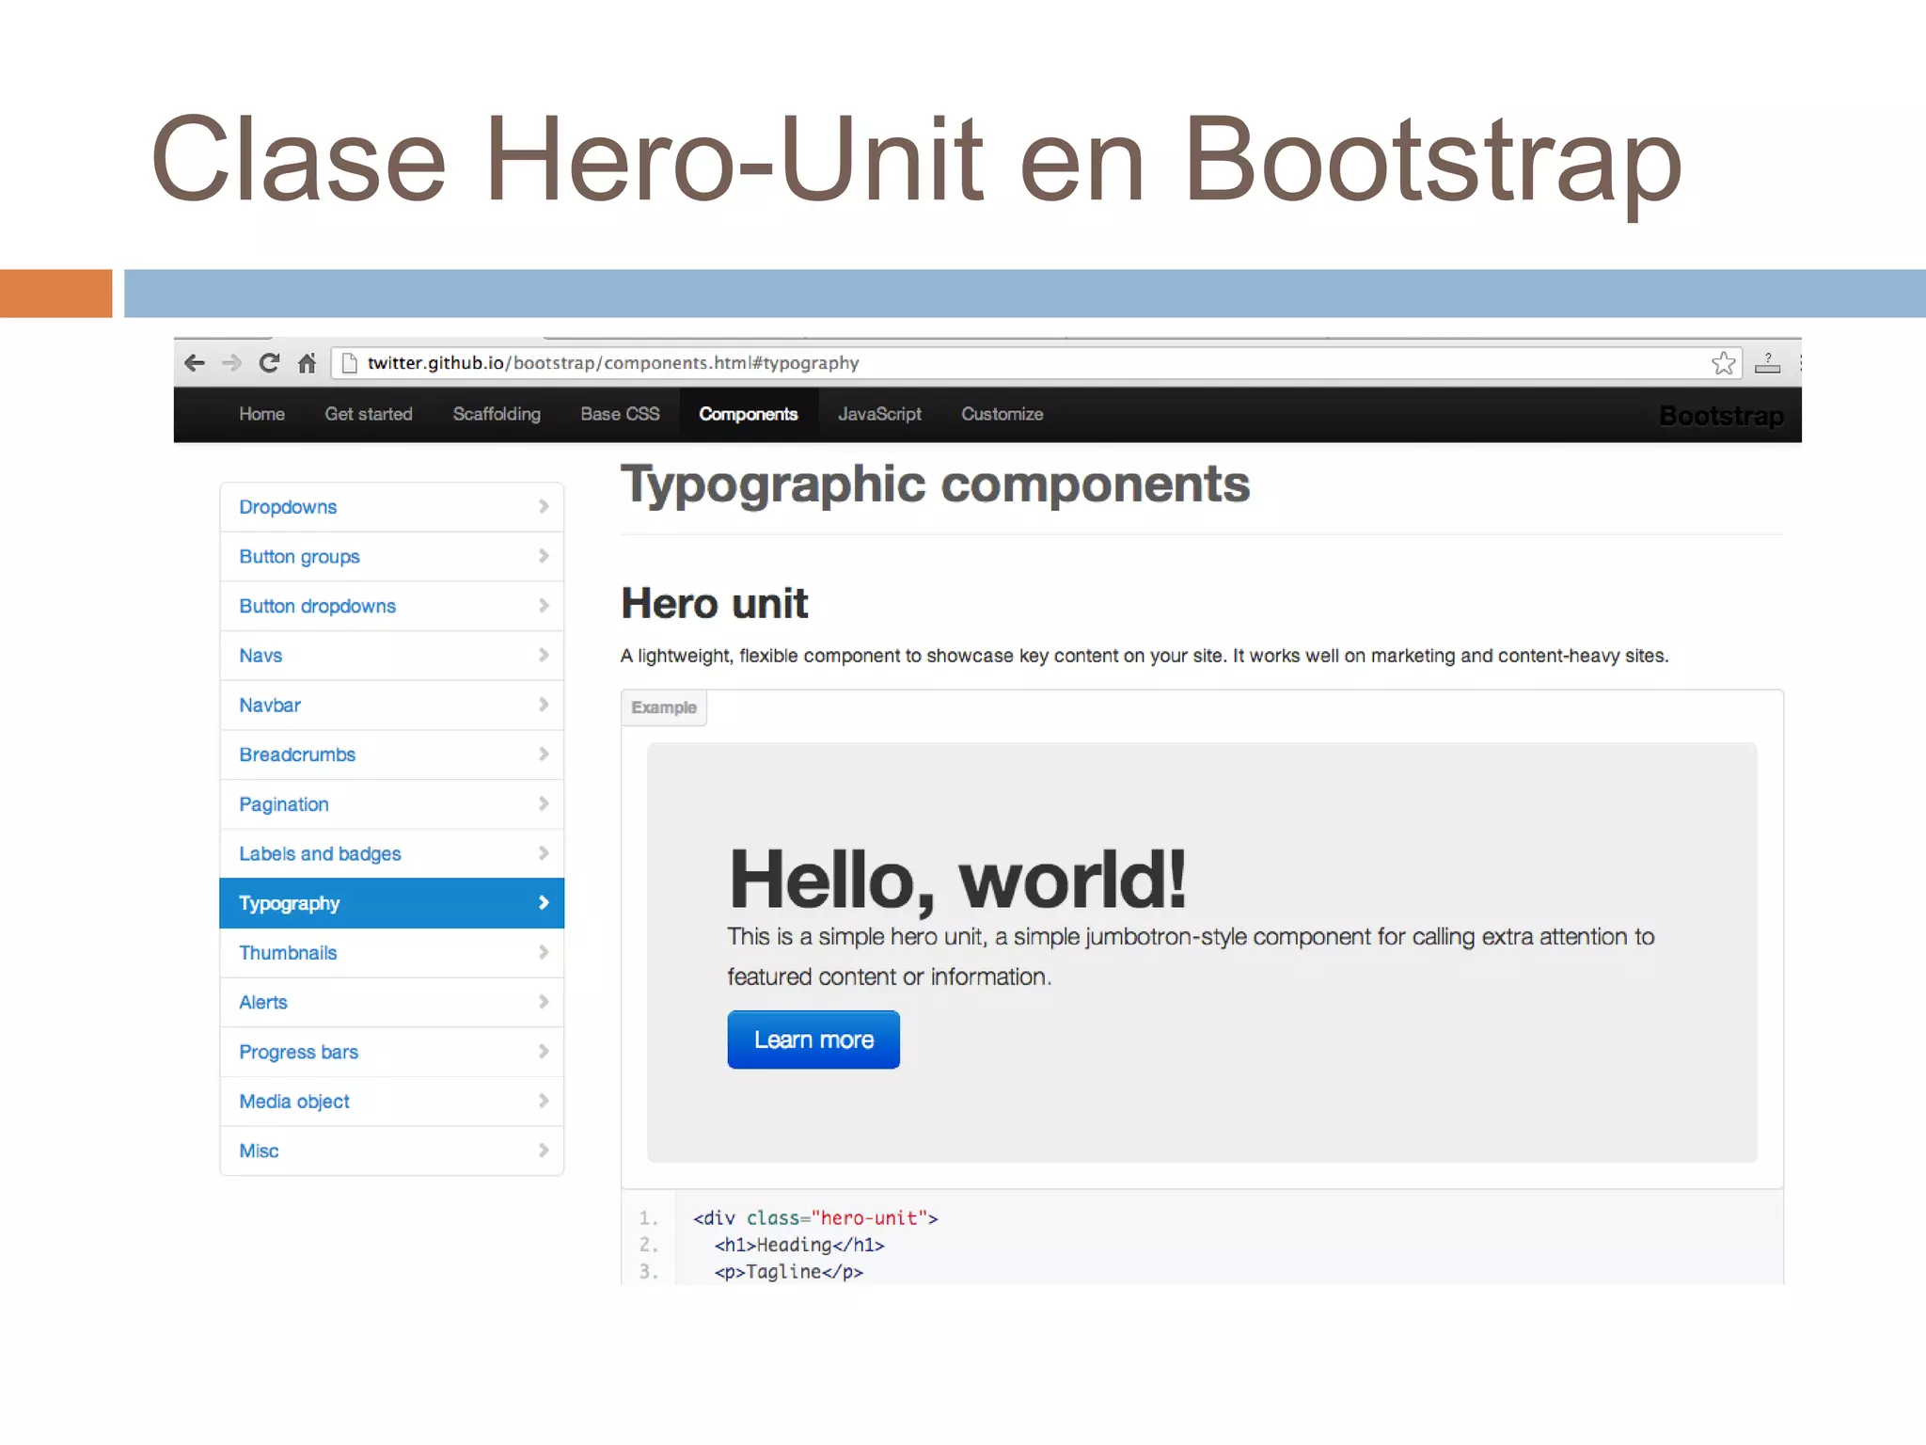This screenshot has height=1445, width=1926.
Task: Select the active Typography sidebar item
Action: [x=391, y=903]
